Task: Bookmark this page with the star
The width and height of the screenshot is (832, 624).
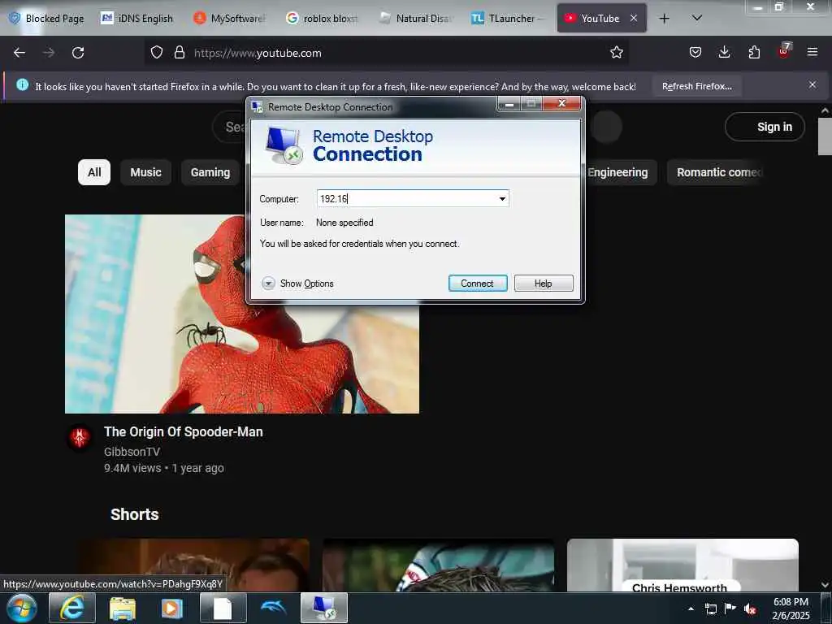Action: 616,53
